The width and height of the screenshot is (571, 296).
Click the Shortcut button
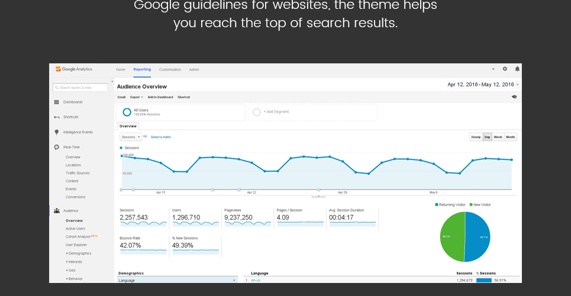[183, 97]
